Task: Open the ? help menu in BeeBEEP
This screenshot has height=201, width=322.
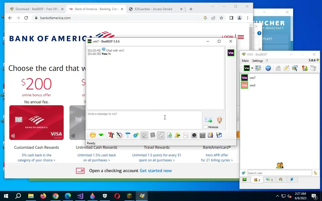Action: tap(267, 61)
